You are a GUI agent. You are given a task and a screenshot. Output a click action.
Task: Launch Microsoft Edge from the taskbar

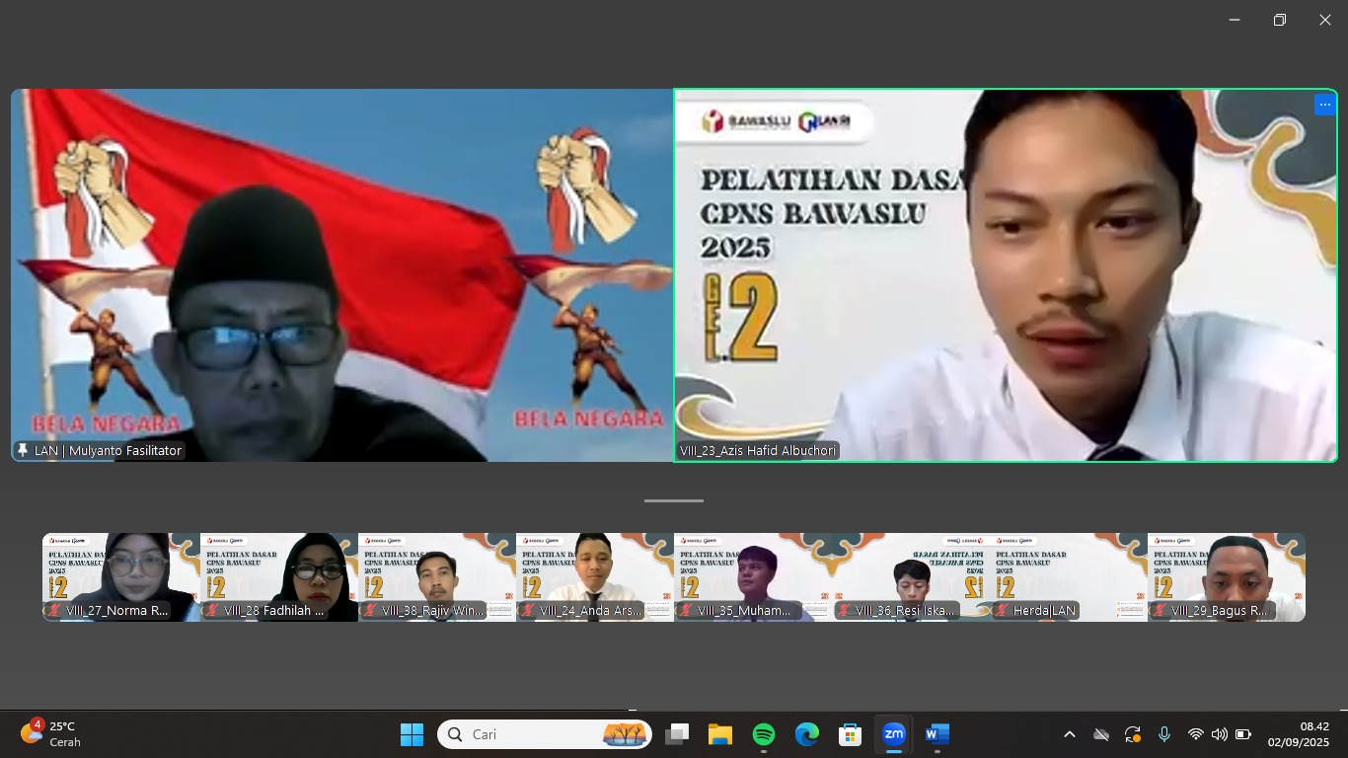coord(806,734)
